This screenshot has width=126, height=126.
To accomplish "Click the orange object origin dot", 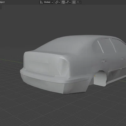I will [x=95, y=76].
